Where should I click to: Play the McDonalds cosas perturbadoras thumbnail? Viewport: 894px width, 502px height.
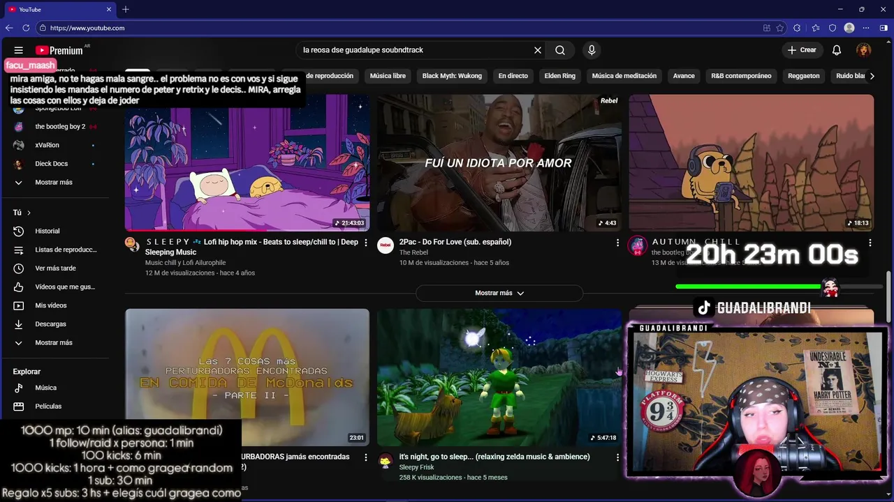click(x=247, y=377)
